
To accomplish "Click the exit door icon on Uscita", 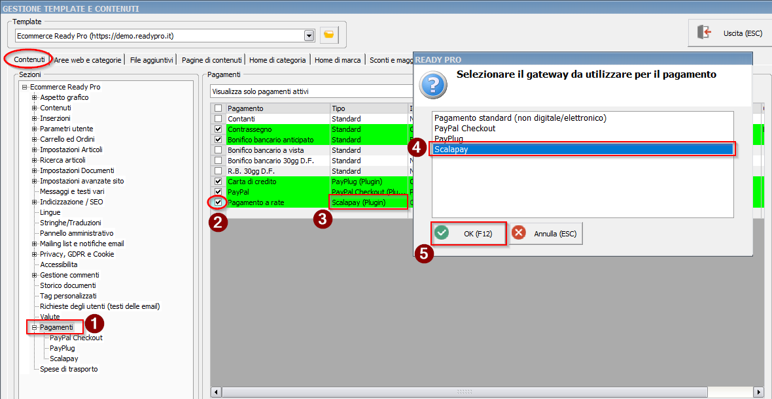I will [704, 33].
